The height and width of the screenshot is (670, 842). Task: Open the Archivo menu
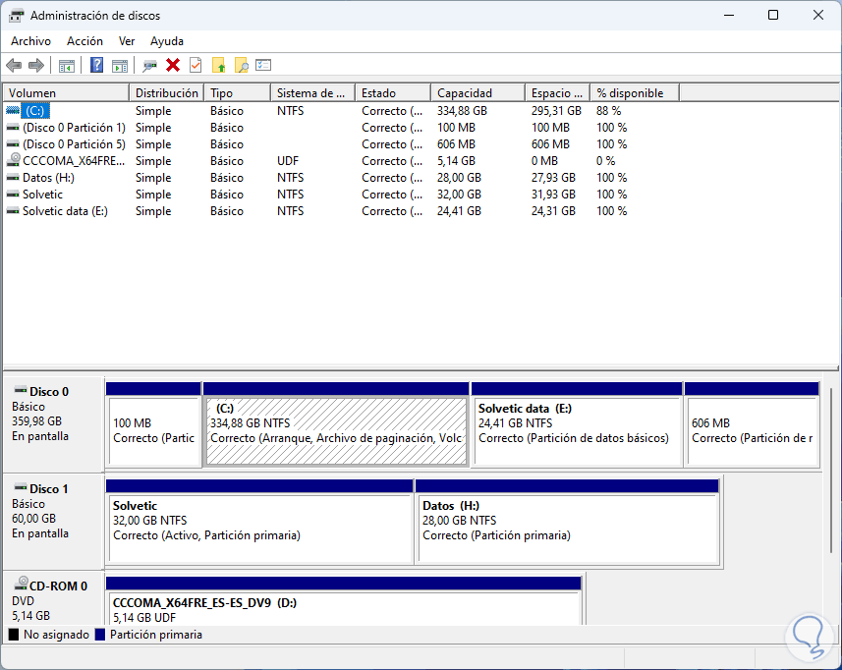point(30,41)
